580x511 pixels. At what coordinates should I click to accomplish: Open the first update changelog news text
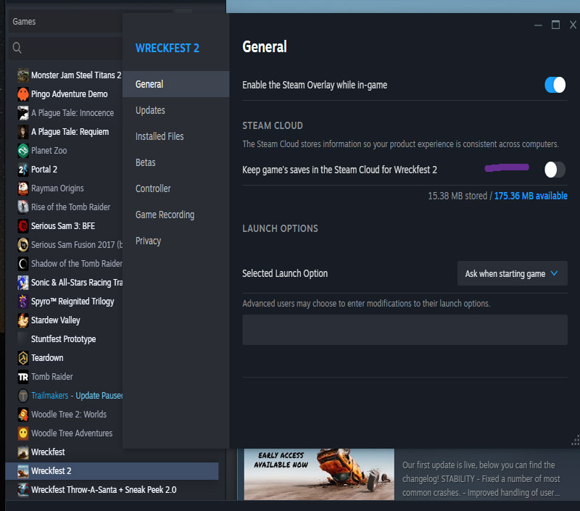coord(481,479)
